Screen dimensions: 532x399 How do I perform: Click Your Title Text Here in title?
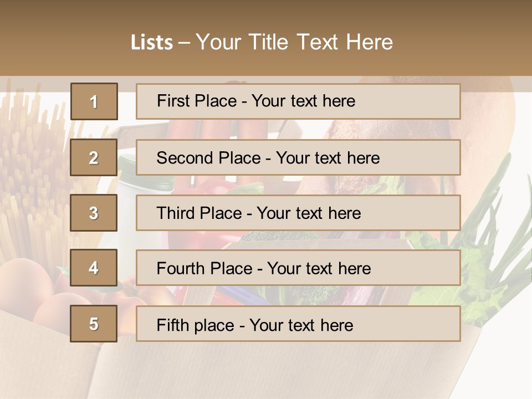pos(294,43)
